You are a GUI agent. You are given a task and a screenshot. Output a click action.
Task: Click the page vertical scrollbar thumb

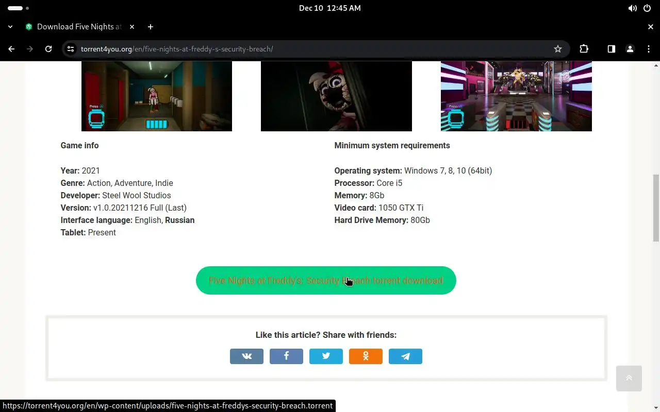(656, 208)
